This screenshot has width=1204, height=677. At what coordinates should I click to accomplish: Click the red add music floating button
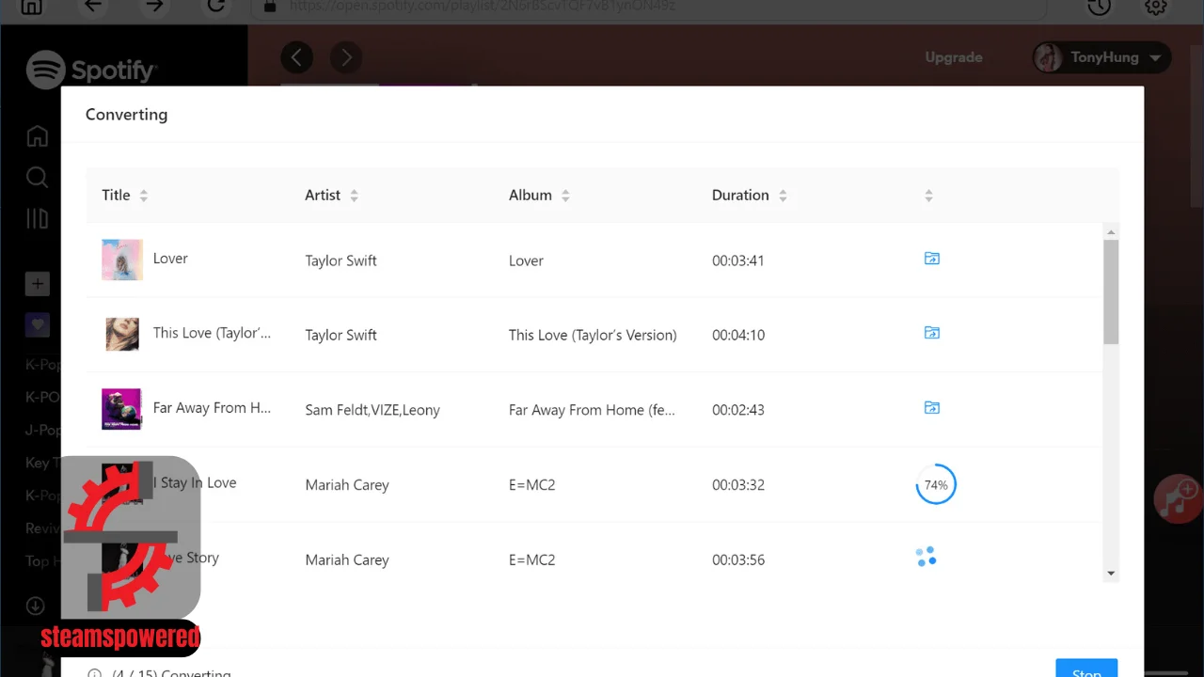pyautogui.click(x=1178, y=498)
